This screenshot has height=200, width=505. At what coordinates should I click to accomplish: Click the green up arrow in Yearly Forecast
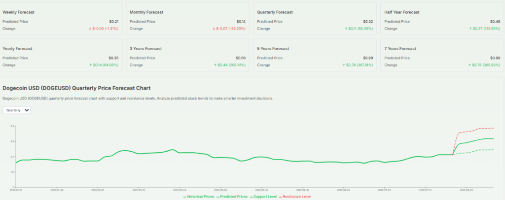[90, 65]
